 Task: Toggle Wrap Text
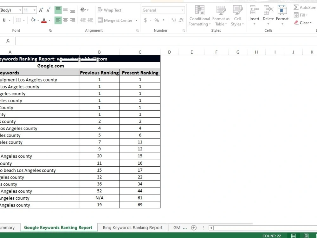coord(109,10)
